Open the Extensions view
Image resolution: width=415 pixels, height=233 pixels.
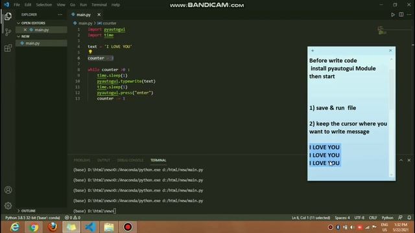[x=8, y=48]
